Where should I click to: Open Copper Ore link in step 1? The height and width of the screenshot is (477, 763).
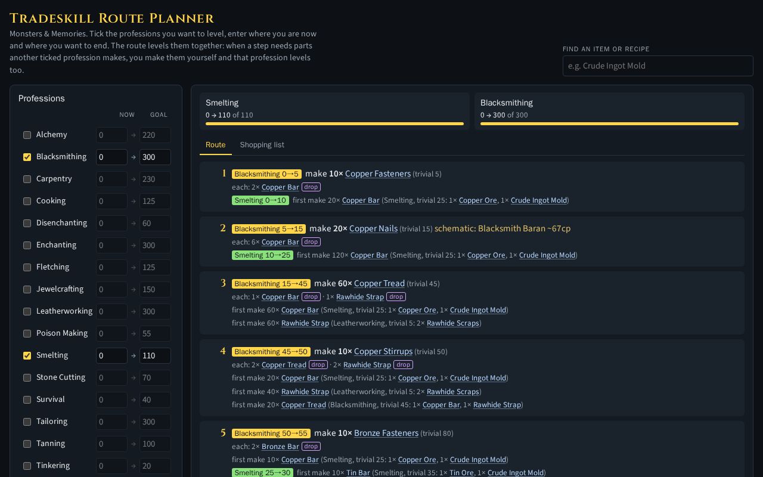coord(477,200)
